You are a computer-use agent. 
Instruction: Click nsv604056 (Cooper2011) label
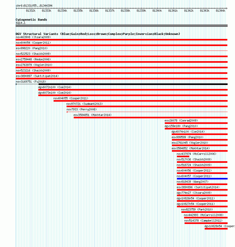tap(194, 170)
